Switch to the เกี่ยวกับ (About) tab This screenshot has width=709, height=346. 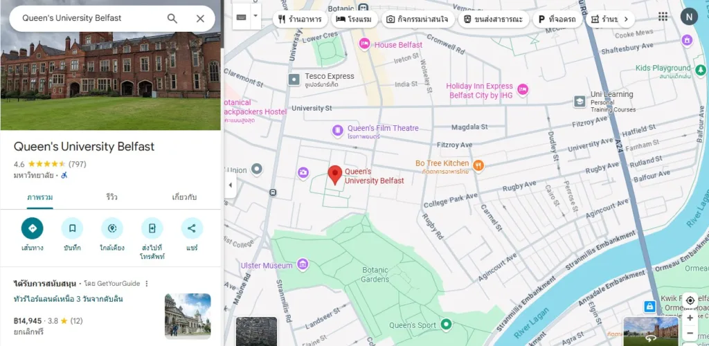(x=184, y=197)
